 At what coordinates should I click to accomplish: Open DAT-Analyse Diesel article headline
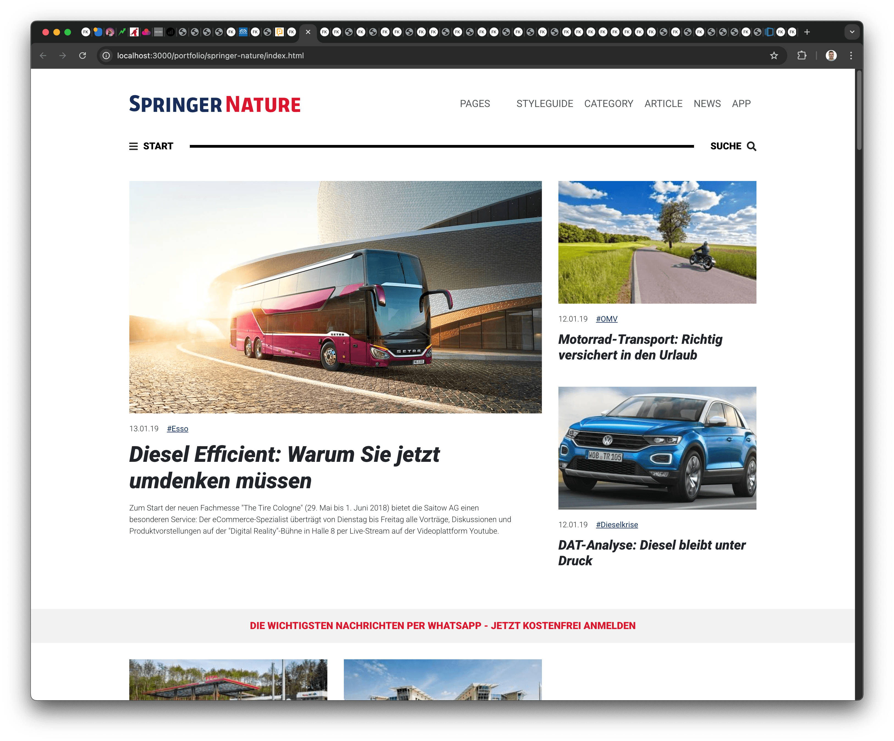[x=652, y=553]
